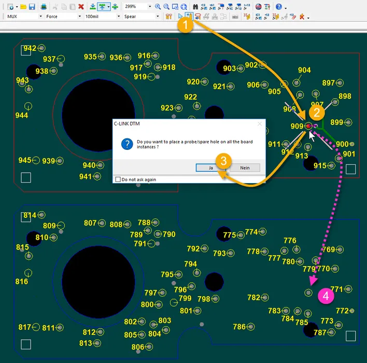Click the zoom out magnifier icon

tap(166, 7)
